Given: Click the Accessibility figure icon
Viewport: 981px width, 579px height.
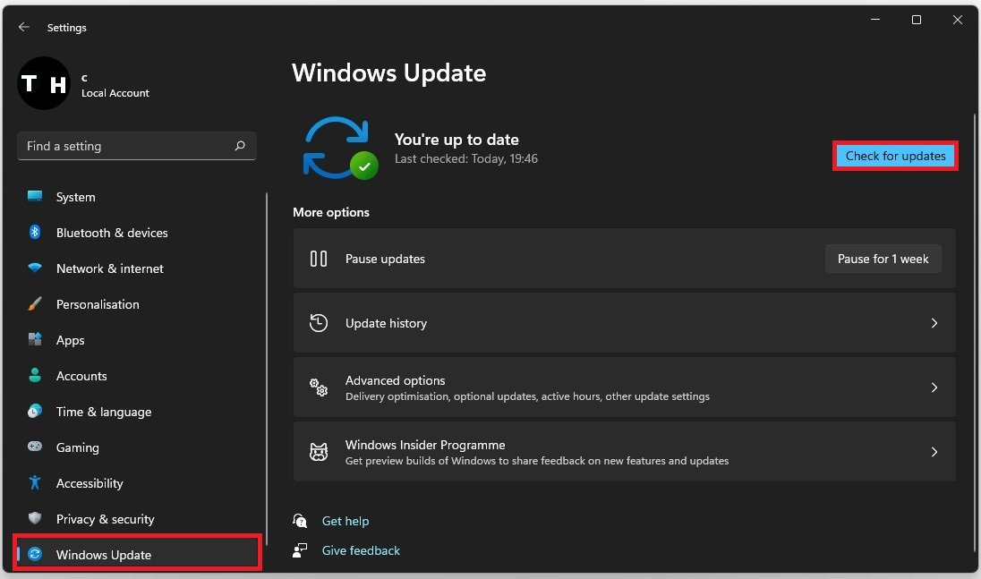Looking at the screenshot, I should 35,483.
